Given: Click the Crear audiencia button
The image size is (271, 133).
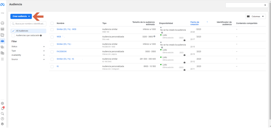Looking at the screenshot, I should tap(21, 16).
